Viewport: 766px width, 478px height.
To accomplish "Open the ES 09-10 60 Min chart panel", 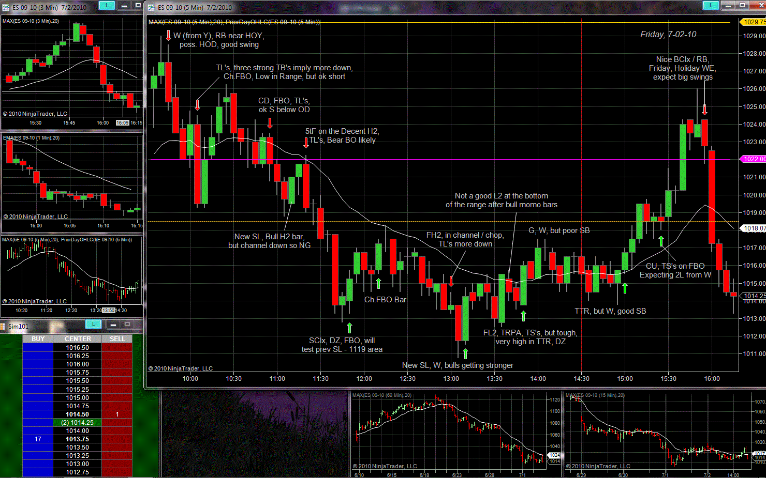I will click(x=455, y=434).
